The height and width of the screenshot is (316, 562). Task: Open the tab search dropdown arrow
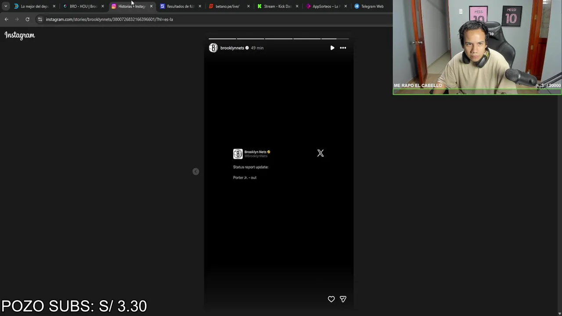coord(6,6)
